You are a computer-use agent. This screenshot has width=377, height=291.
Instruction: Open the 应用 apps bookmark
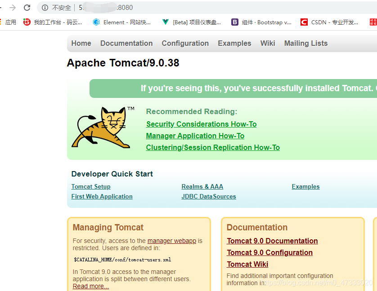(x=11, y=22)
